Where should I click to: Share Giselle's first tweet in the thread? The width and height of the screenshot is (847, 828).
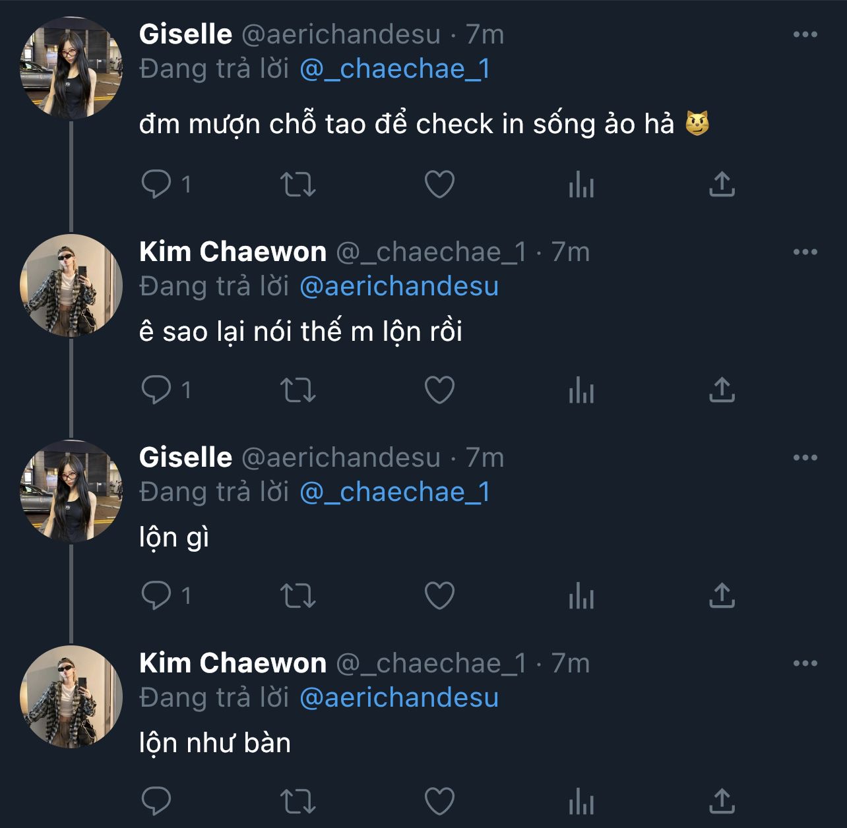pos(722,184)
